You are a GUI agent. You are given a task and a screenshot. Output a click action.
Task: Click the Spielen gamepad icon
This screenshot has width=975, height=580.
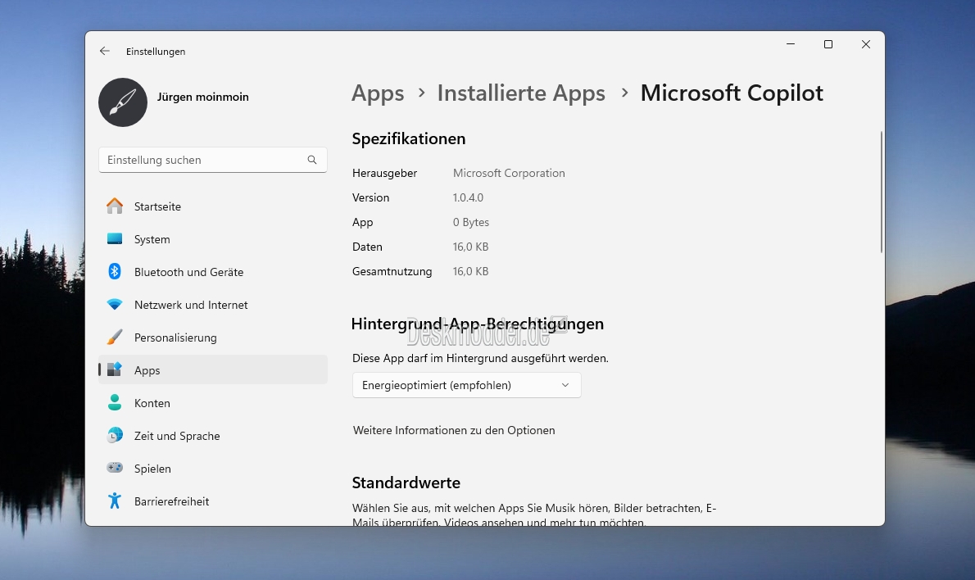coord(115,468)
